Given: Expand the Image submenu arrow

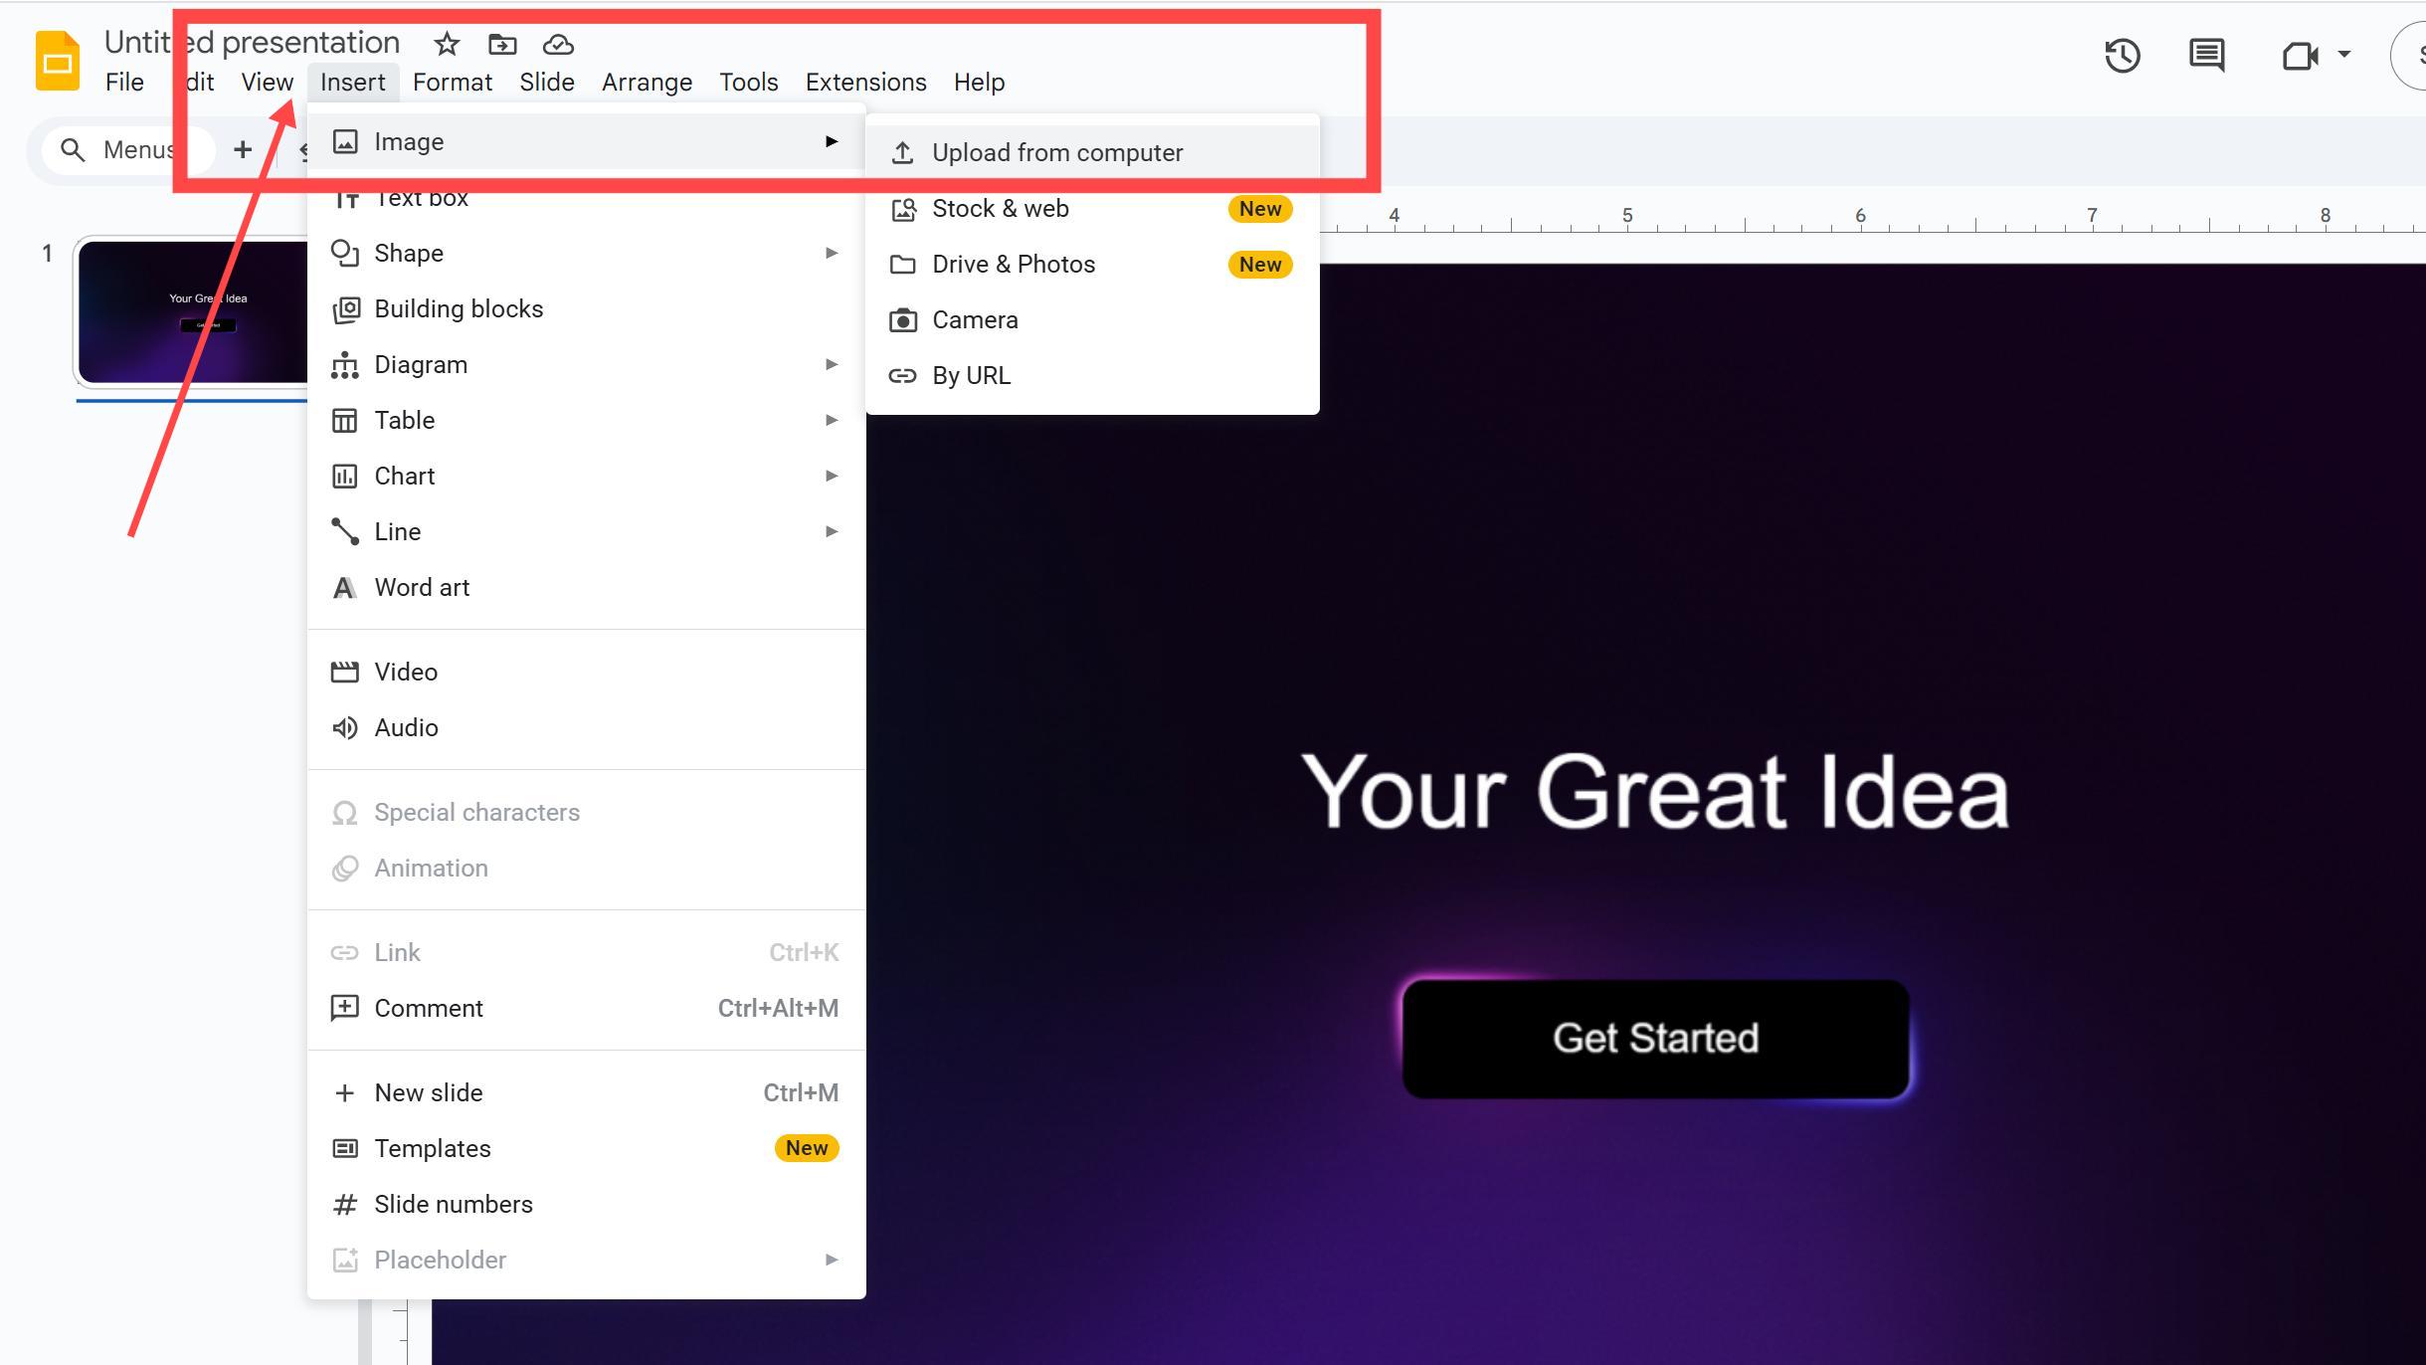Looking at the screenshot, I should tap(832, 141).
